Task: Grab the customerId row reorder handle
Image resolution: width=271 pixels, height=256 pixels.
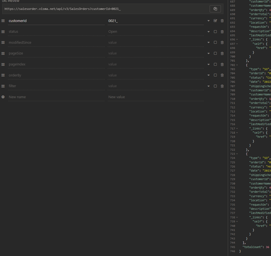Action: (x=3, y=21)
